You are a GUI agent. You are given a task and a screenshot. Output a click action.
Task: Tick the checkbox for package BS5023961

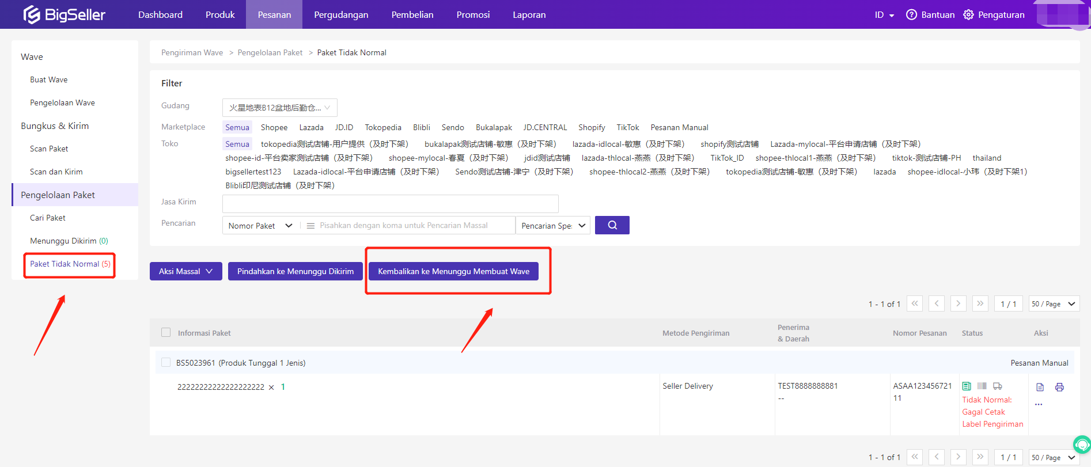click(166, 362)
